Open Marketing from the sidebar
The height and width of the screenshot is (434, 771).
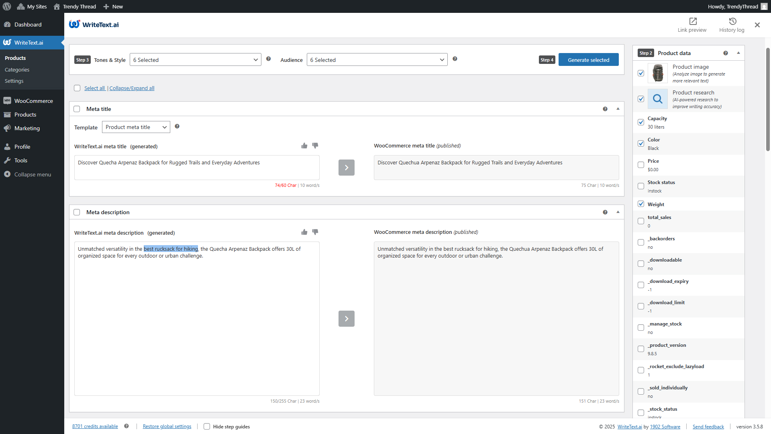pyautogui.click(x=27, y=128)
